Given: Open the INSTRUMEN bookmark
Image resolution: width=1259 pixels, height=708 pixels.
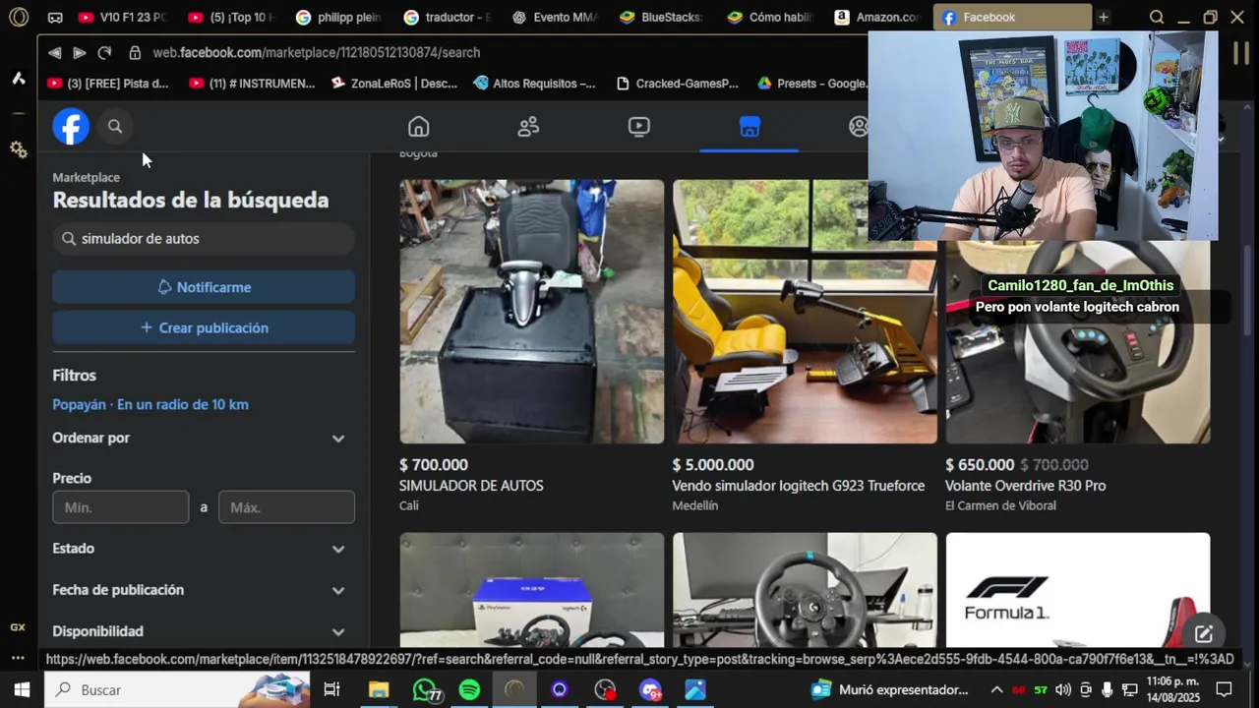Looking at the screenshot, I should click(x=252, y=84).
